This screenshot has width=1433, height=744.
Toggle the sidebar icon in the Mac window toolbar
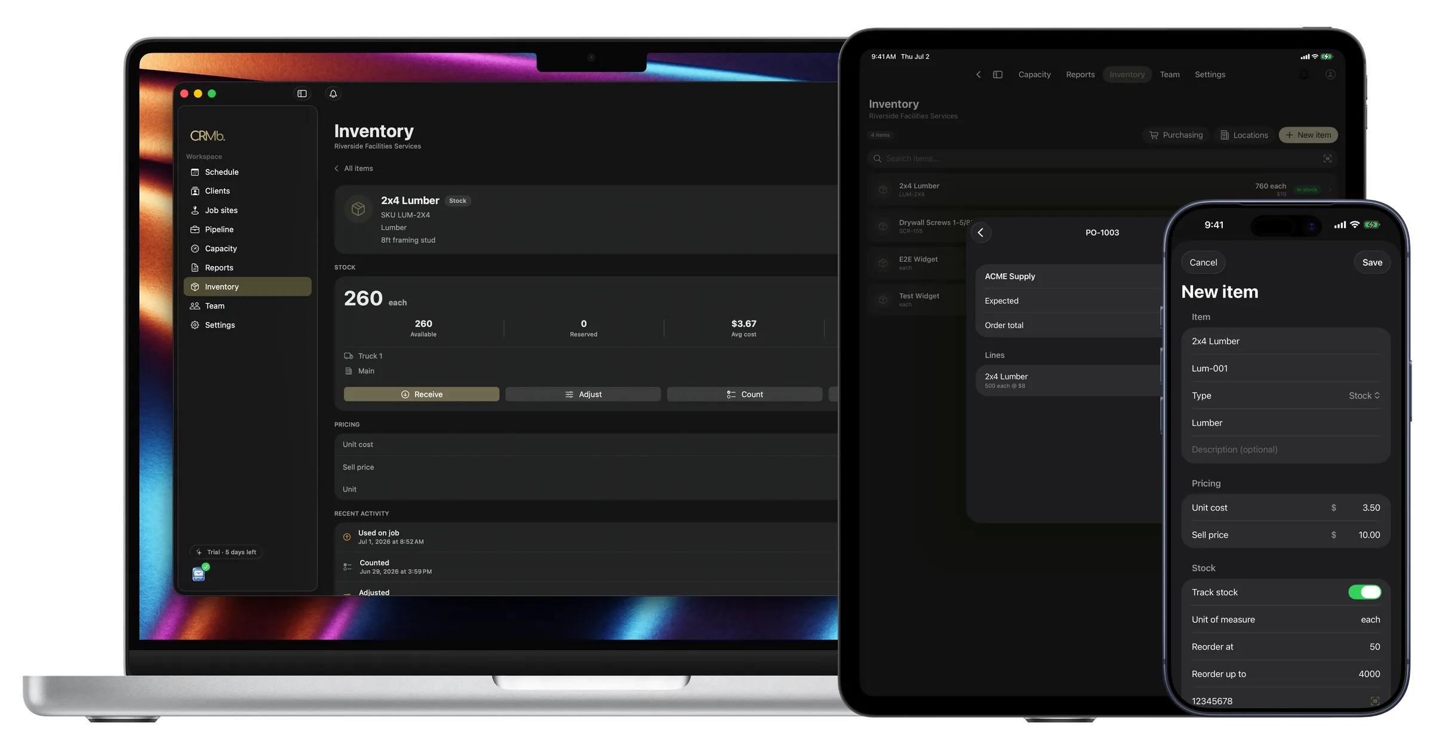coord(302,94)
